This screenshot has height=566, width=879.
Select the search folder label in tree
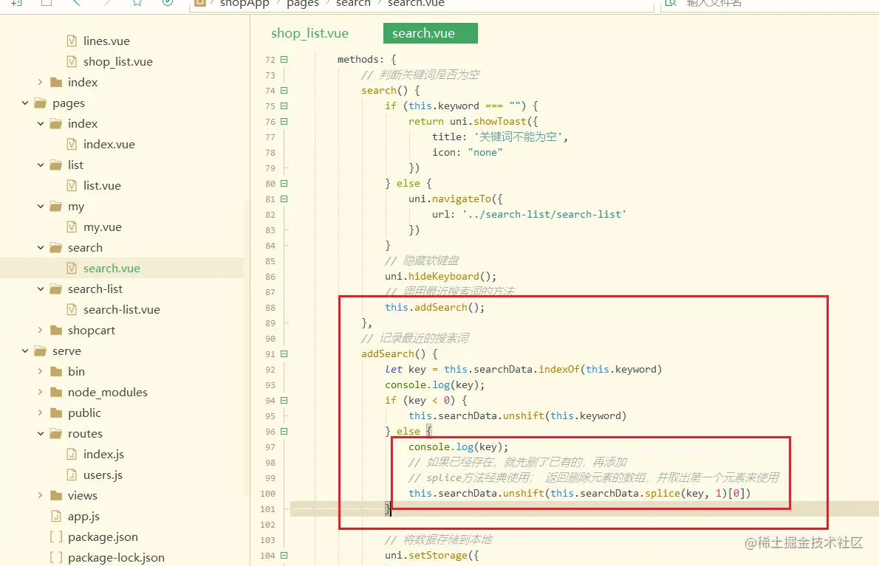point(85,247)
